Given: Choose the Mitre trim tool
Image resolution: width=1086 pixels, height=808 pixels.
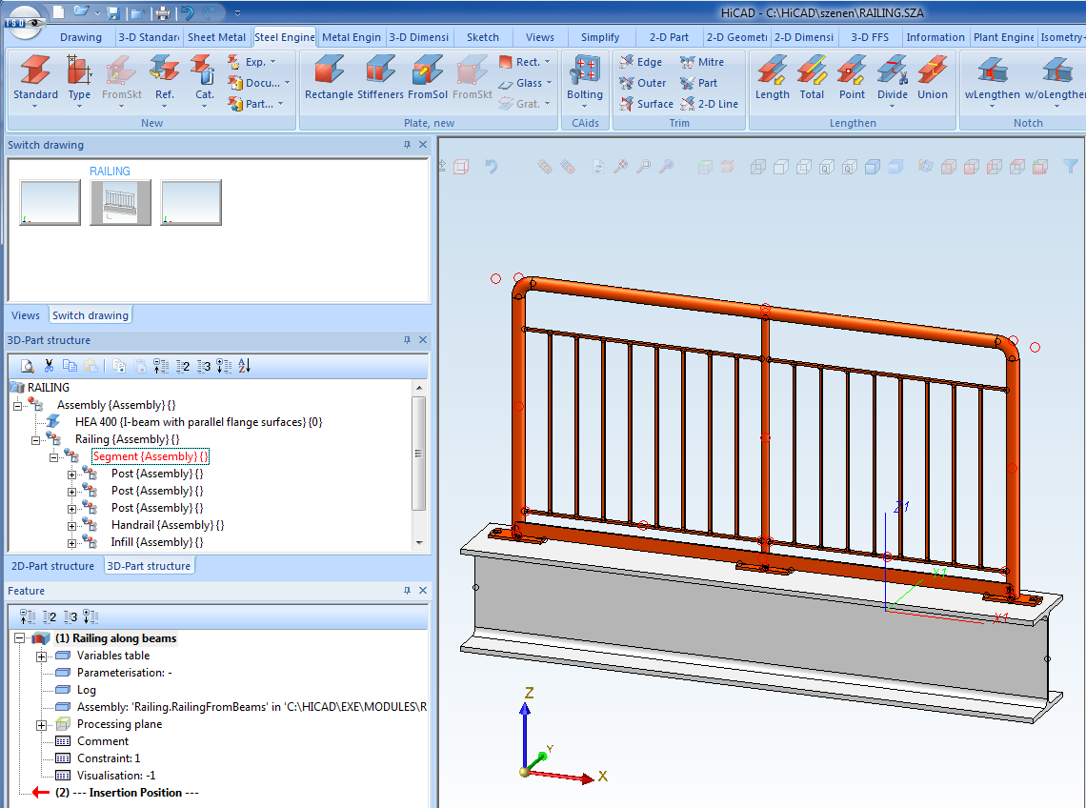Looking at the screenshot, I should point(702,62).
